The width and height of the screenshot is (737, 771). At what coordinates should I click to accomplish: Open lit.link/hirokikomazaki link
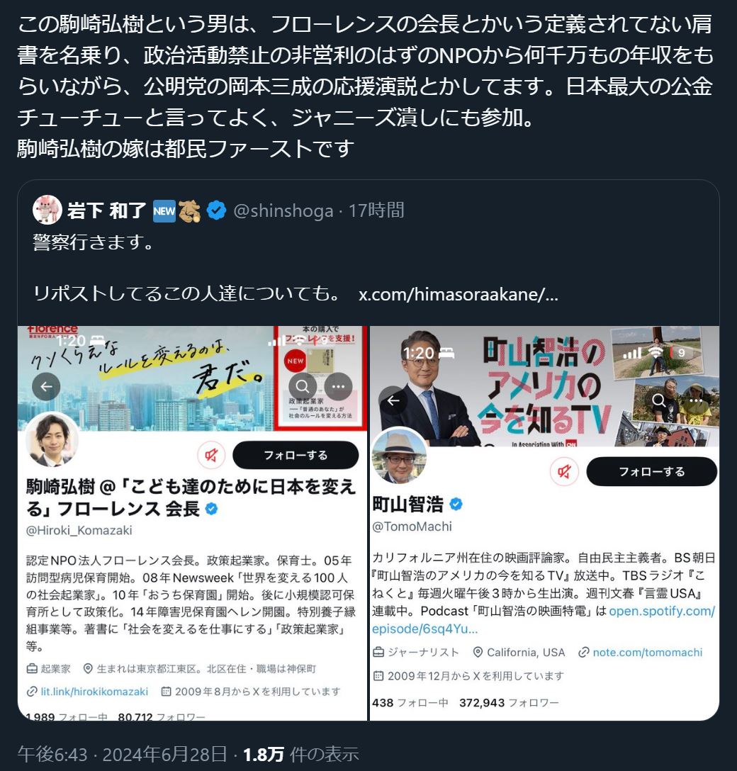coord(94,692)
